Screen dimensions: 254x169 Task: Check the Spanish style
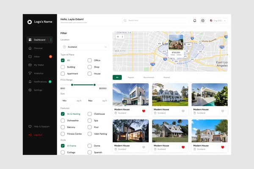point(90,153)
